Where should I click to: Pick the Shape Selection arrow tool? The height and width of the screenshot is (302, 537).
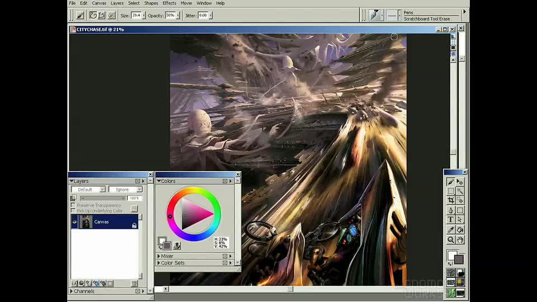point(460,219)
